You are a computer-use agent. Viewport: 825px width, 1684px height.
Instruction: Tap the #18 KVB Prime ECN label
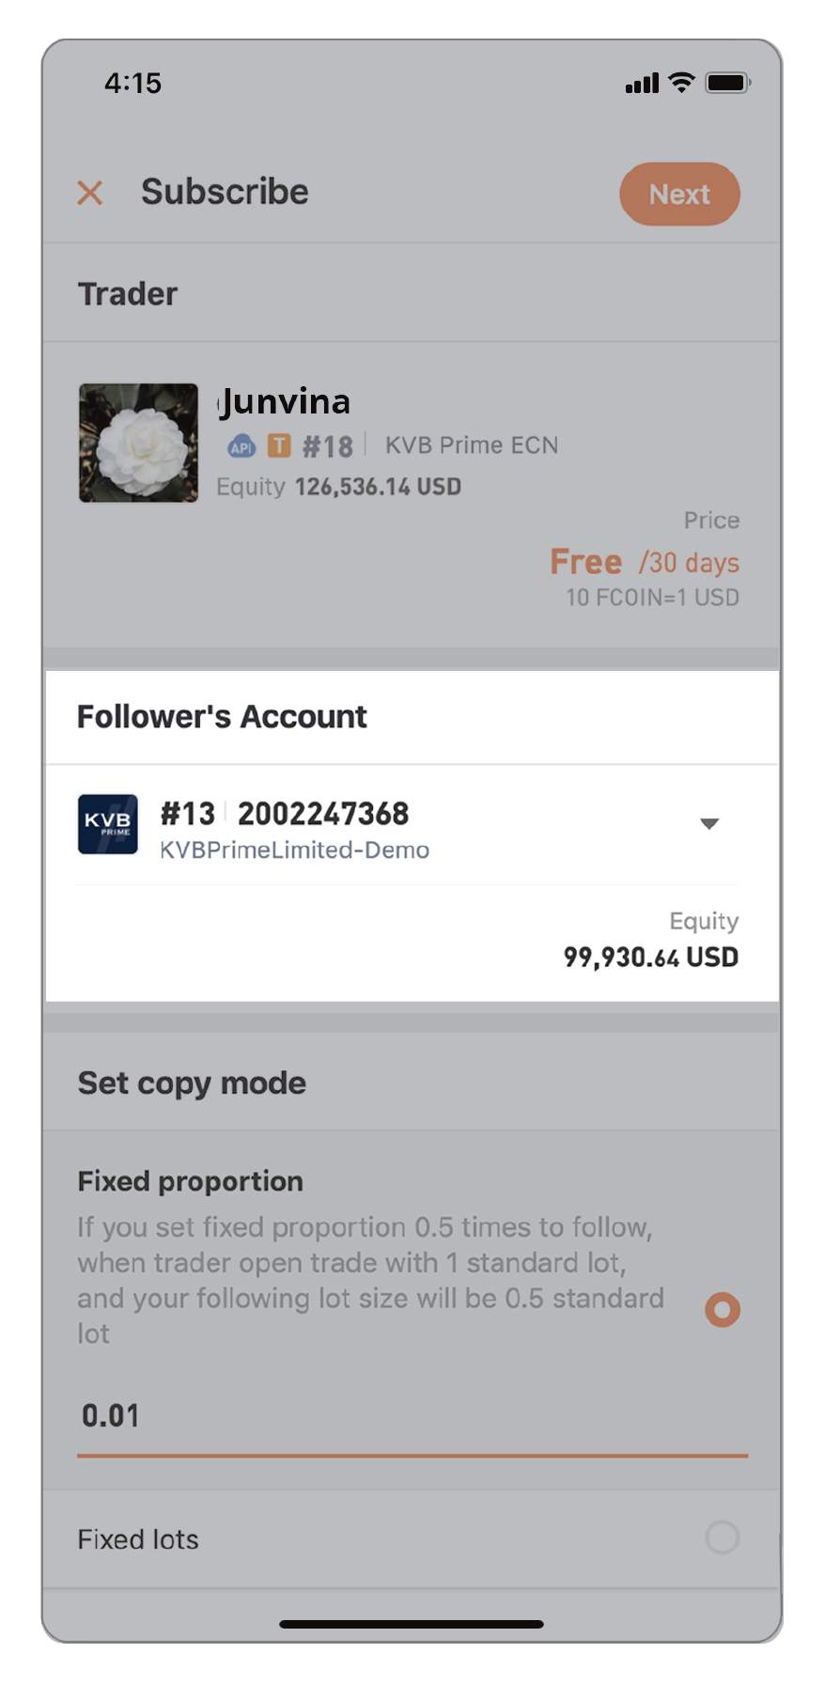[x=430, y=445]
